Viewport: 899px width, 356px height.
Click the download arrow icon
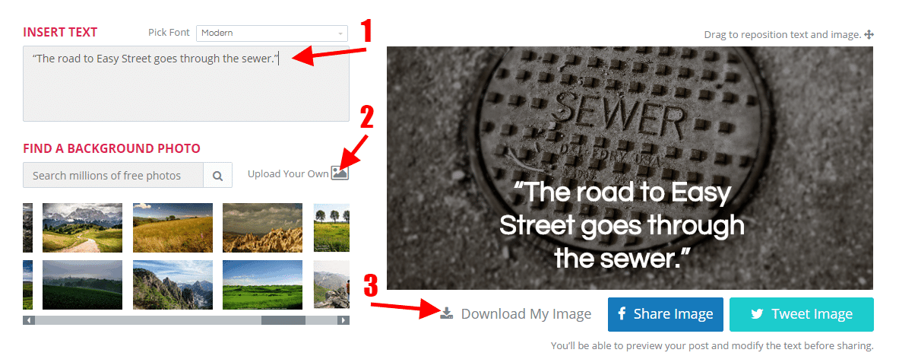[x=447, y=313]
